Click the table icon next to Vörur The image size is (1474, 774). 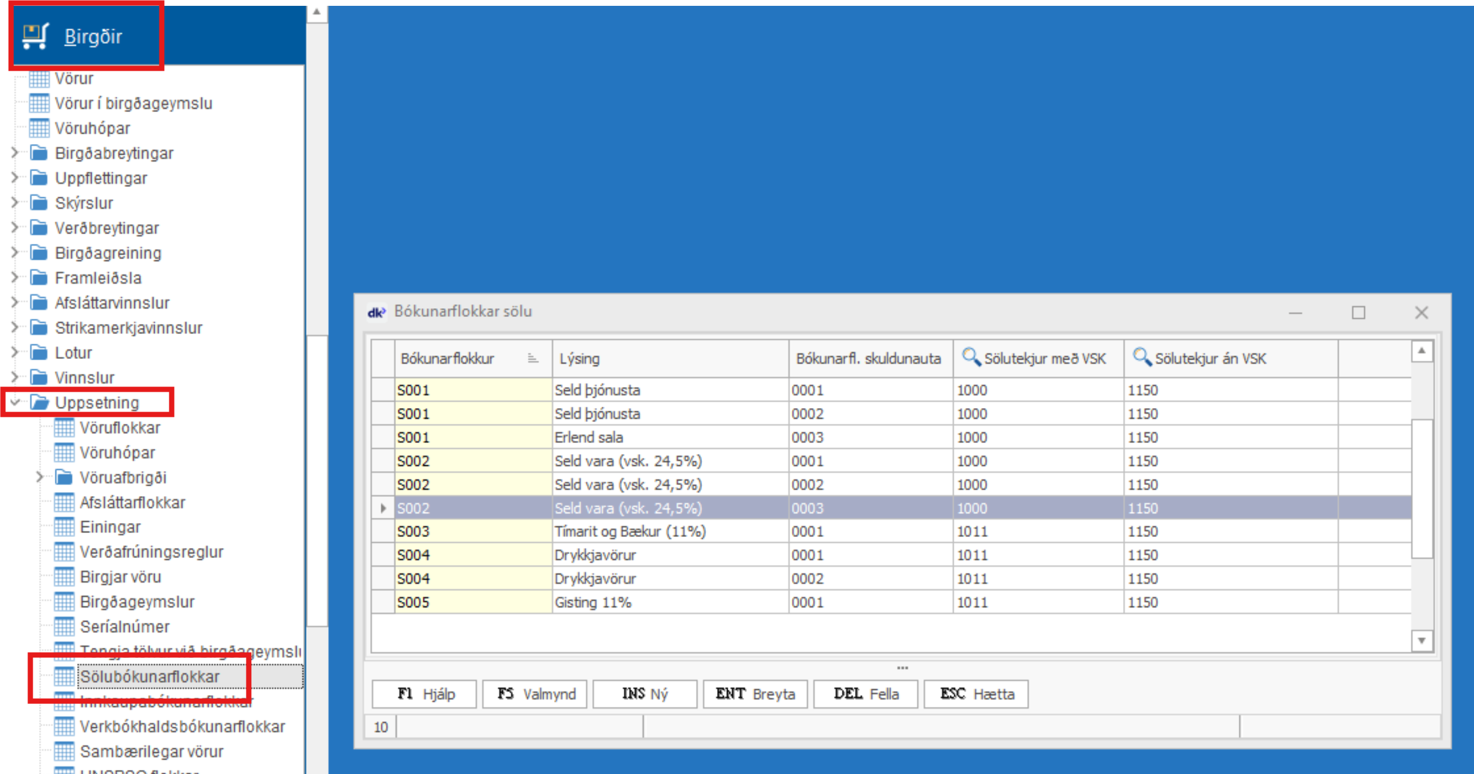pos(39,78)
